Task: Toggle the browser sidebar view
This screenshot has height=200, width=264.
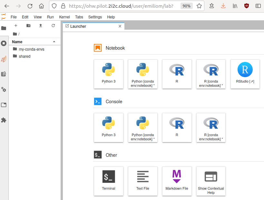Action: 258,6
